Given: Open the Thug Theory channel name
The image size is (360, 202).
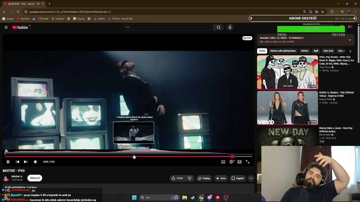Looking at the screenshot, I should click(325, 67).
